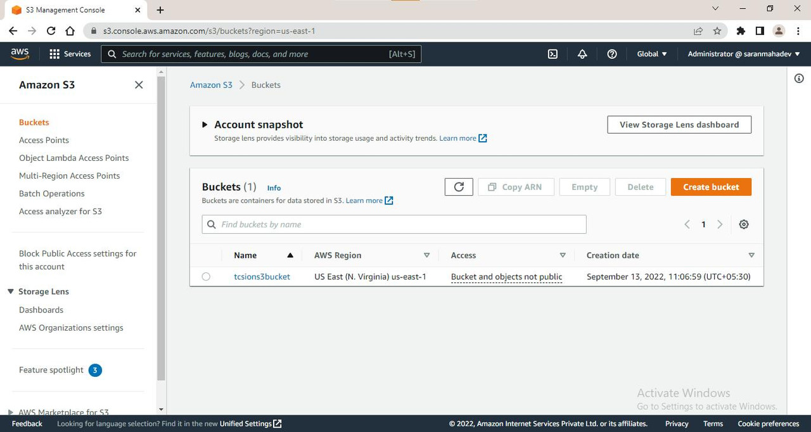Expand AWS Marketplace for S3

(11, 412)
